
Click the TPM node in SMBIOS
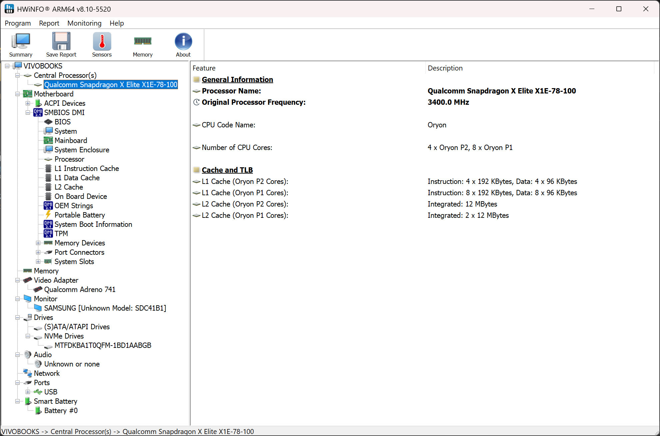point(61,233)
